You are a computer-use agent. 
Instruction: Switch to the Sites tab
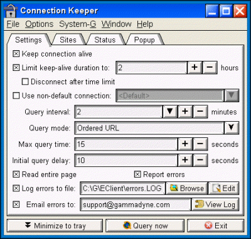(68, 40)
